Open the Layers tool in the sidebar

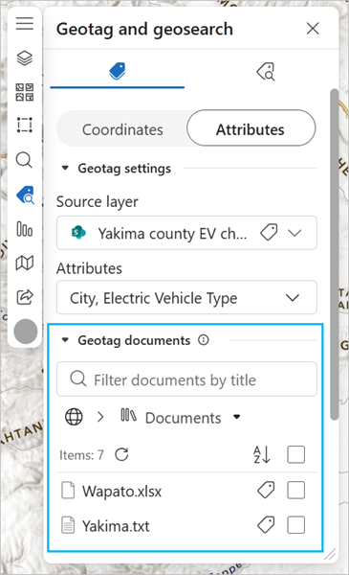tap(25, 57)
